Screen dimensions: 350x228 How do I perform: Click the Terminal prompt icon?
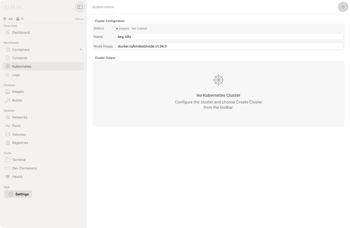[x=8, y=160]
